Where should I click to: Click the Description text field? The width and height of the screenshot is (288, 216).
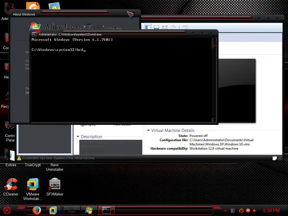tap(111, 147)
